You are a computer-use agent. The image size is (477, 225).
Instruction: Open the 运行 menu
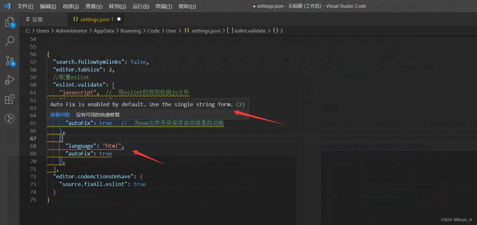coord(141,6)
